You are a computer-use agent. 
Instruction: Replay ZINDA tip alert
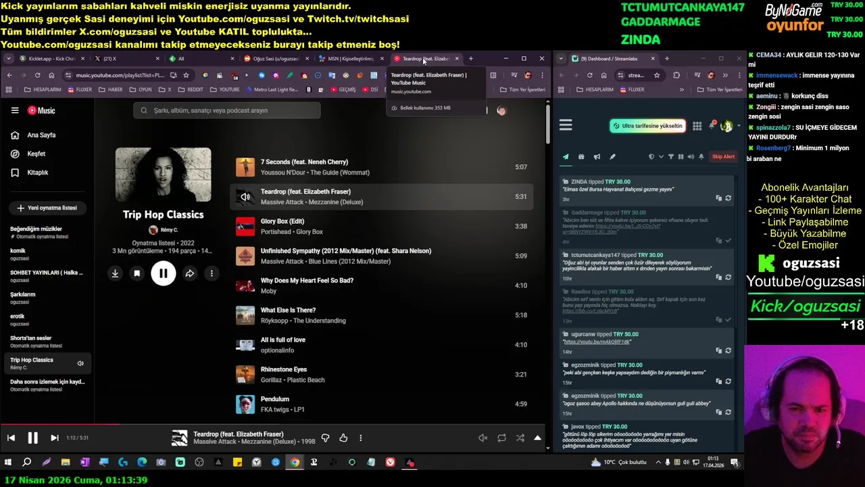tap(728, 198)
